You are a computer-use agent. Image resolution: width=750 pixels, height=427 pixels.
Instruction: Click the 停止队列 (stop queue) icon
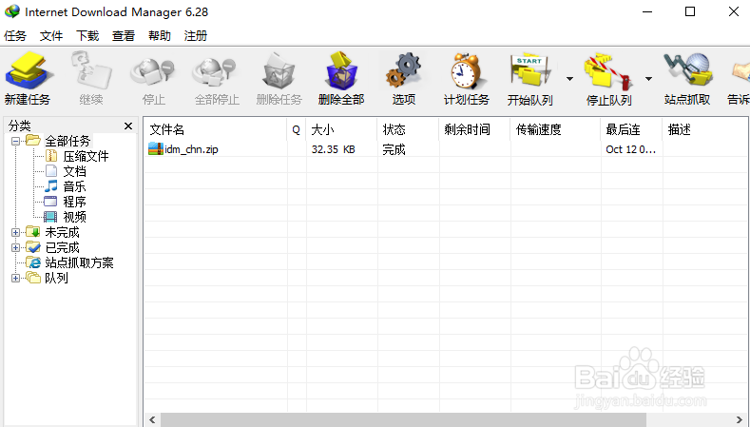tap(608, 72)
